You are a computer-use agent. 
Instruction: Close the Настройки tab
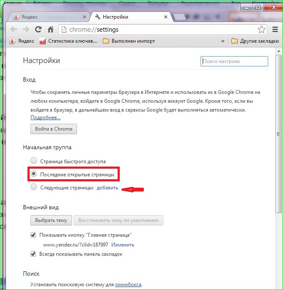166,17
